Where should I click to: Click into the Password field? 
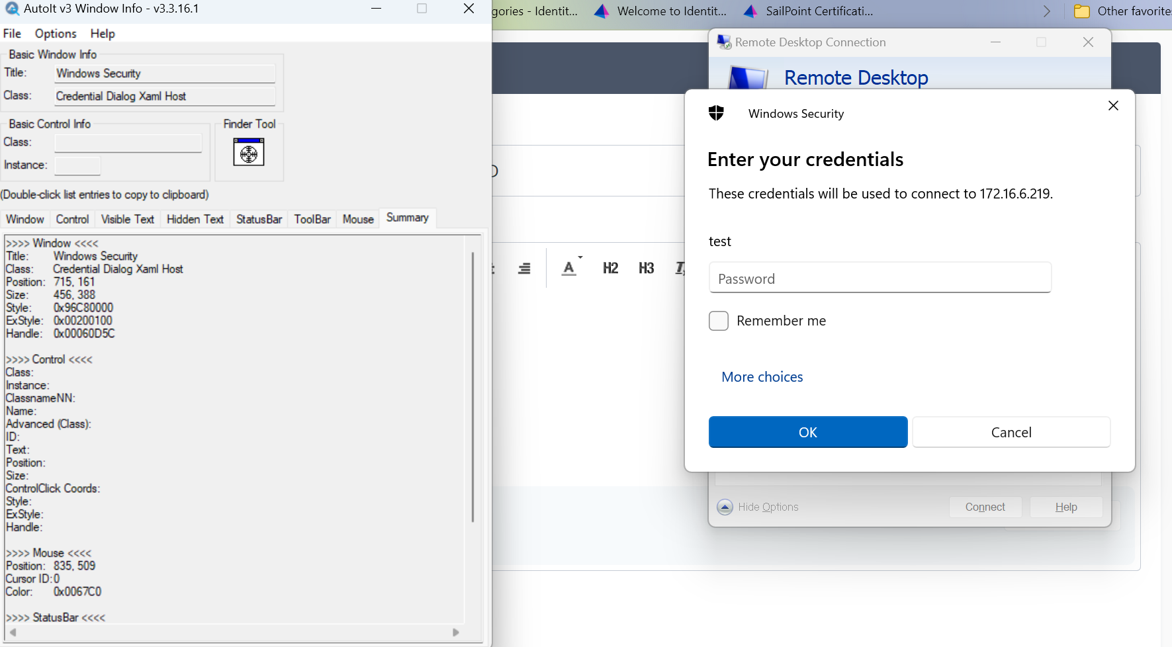(x=880, y=278)
